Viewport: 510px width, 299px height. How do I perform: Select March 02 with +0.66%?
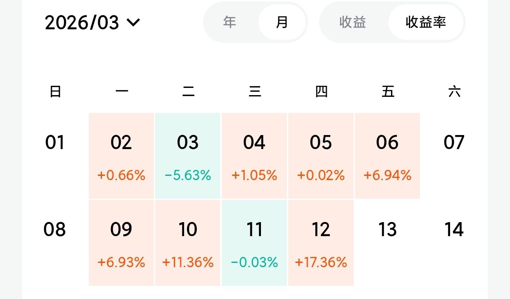[x=121, y=156]
